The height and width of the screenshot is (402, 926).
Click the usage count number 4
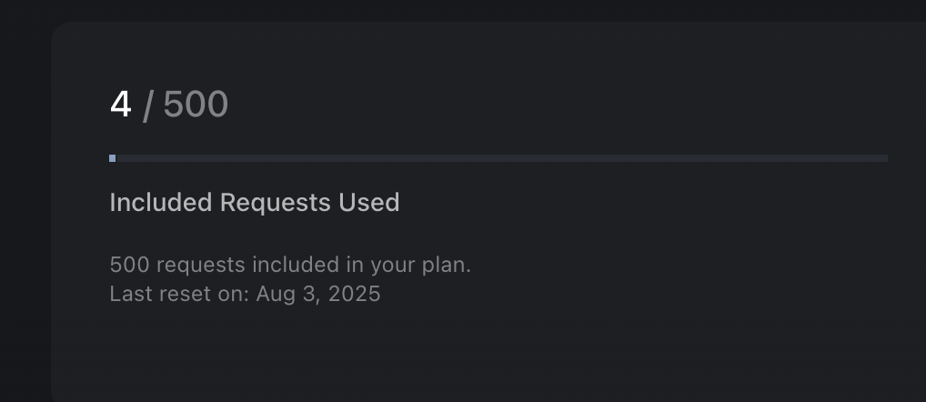pos(120,105)
